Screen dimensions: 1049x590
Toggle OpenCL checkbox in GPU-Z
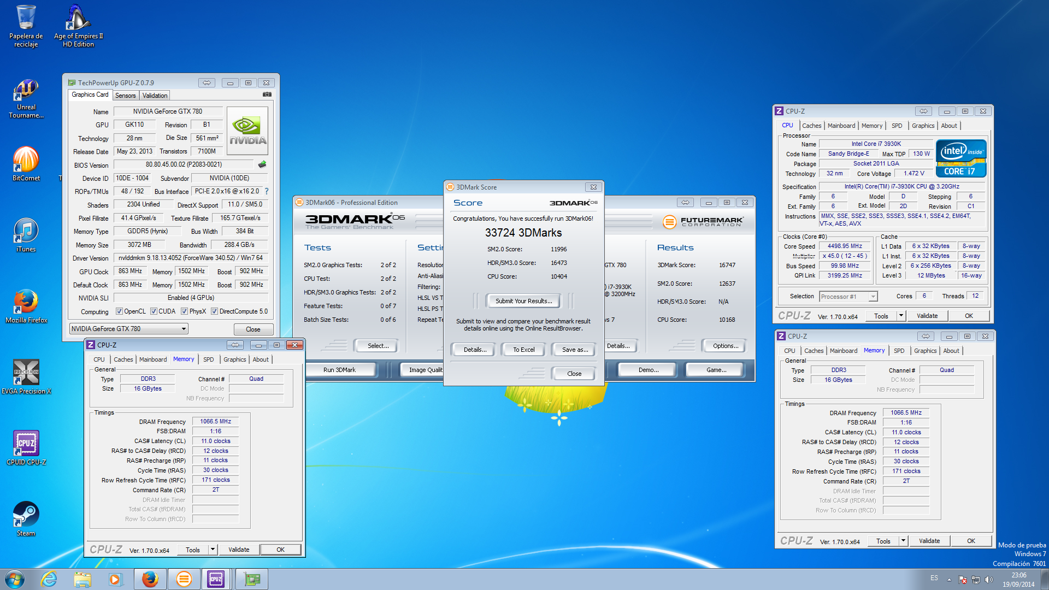[119, 311]
